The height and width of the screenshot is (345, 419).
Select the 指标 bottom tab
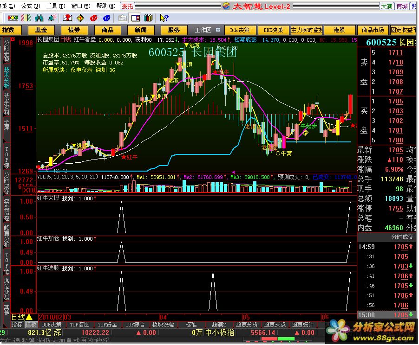[17, 325]
